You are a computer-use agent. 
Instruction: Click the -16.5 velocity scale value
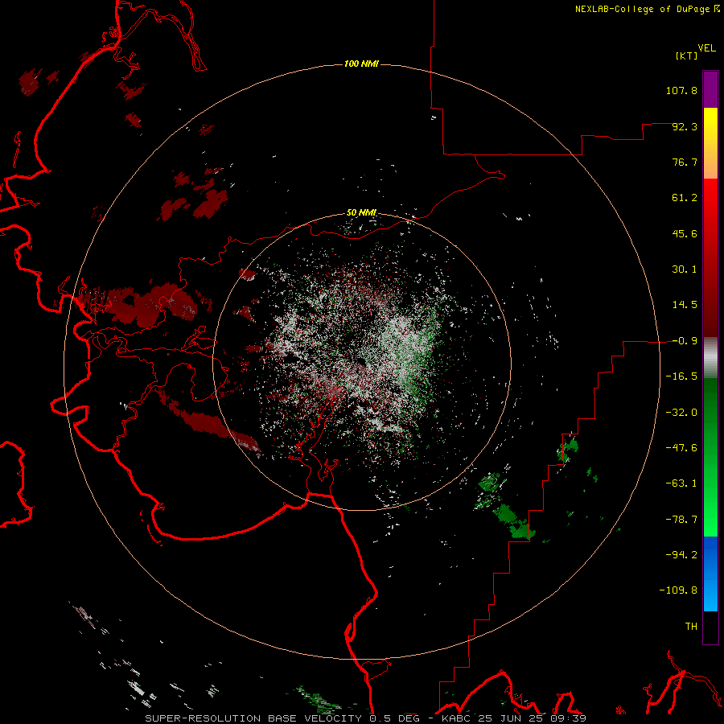click(x=681, y=376)
